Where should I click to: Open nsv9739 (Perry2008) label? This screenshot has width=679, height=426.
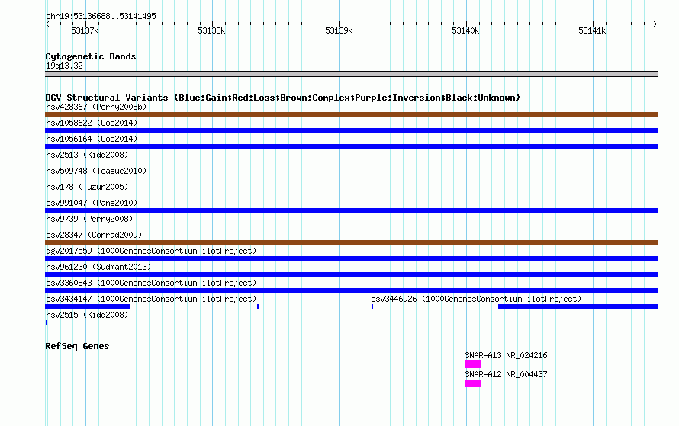click(x=89, y=219)
